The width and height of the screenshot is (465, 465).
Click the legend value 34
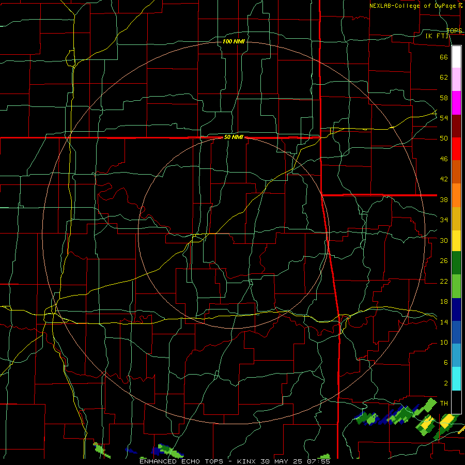coord(444,220)
